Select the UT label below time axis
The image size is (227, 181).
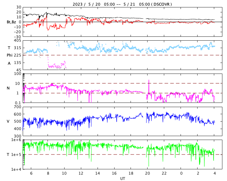pos(122,179)
